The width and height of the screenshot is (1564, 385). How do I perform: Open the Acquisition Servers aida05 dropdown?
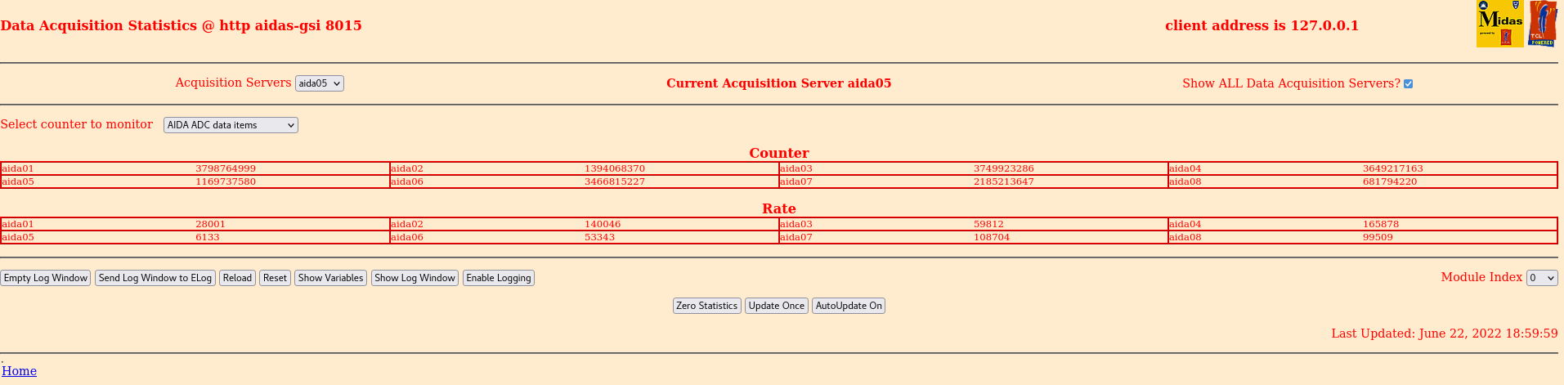coord(320,83)
